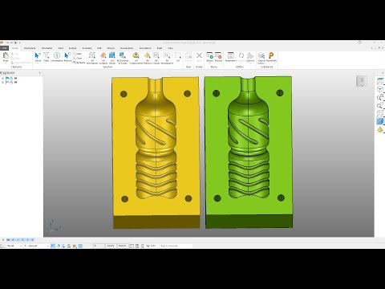The height and width of the screenshot is (289, 385).
Task: Click the golden cone shading icon
Action: click(x=380, y=130)
